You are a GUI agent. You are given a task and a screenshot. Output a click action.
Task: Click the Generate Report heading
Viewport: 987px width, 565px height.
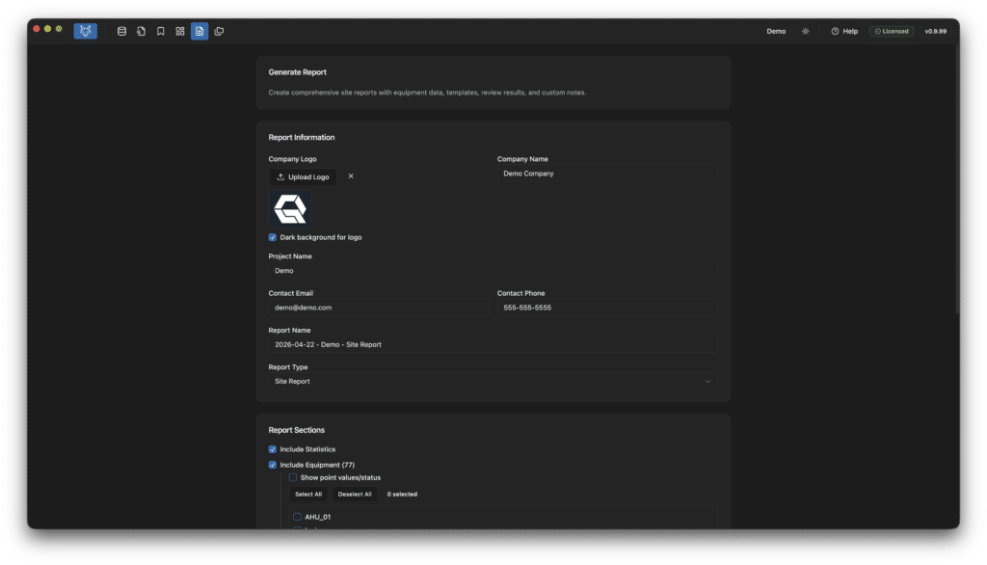[x=297, y=72]
